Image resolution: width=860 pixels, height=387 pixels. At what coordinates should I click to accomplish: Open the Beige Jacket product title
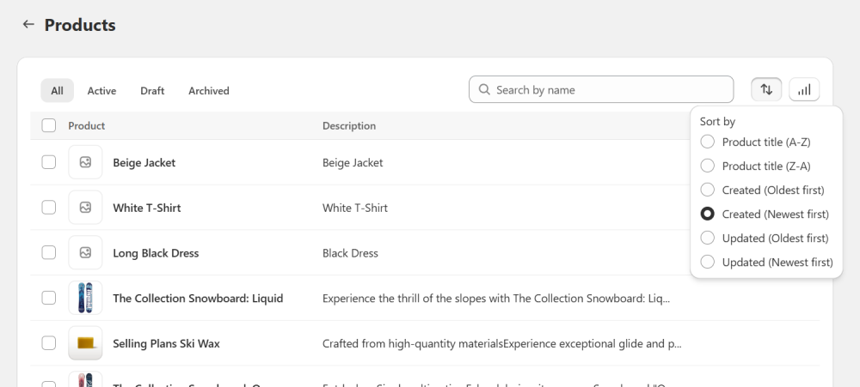pos(144,162)
